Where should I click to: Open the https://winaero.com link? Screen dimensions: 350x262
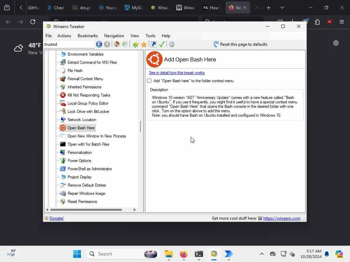(x=282, y=218)
